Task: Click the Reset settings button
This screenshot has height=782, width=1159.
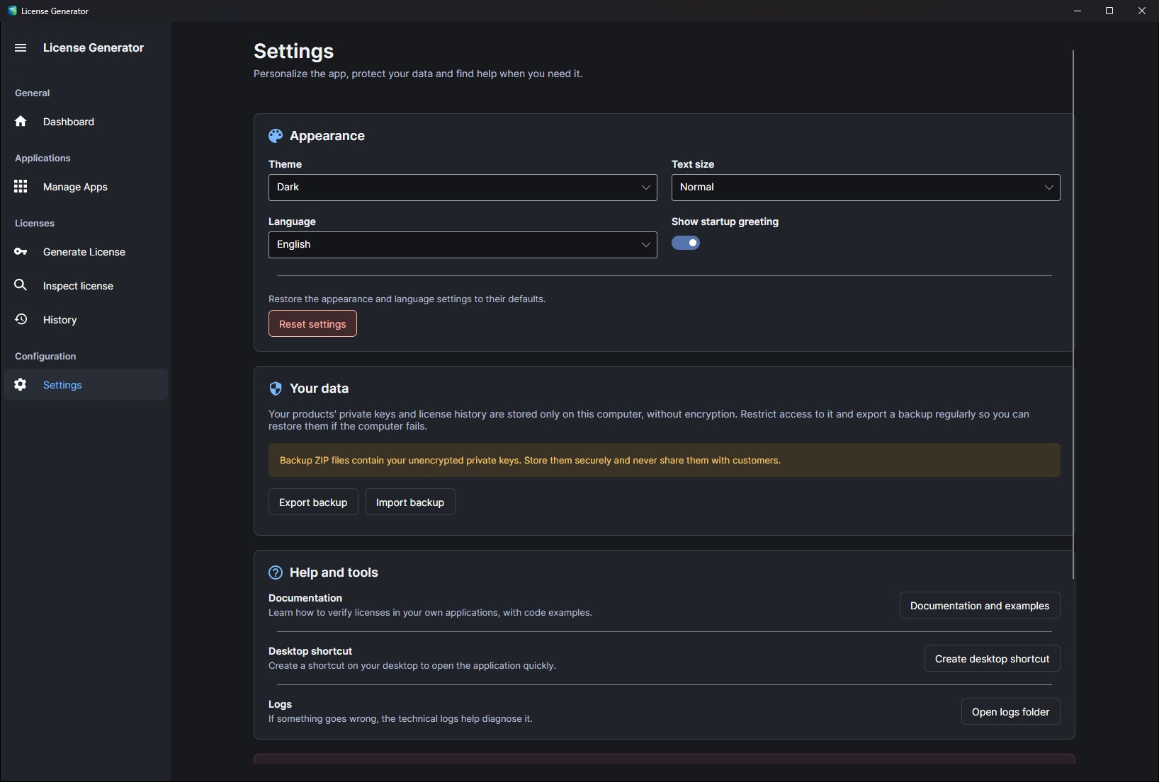Action: coord(312,324)
